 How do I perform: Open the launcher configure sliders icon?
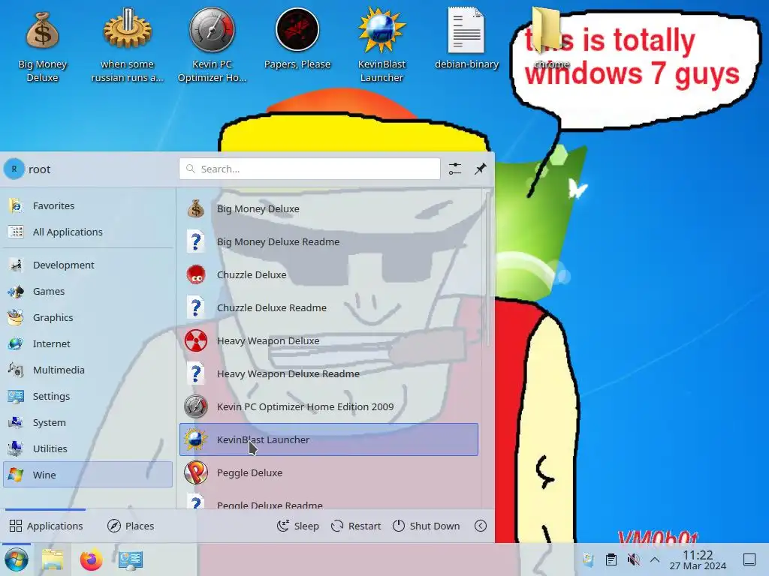point(455,169)
